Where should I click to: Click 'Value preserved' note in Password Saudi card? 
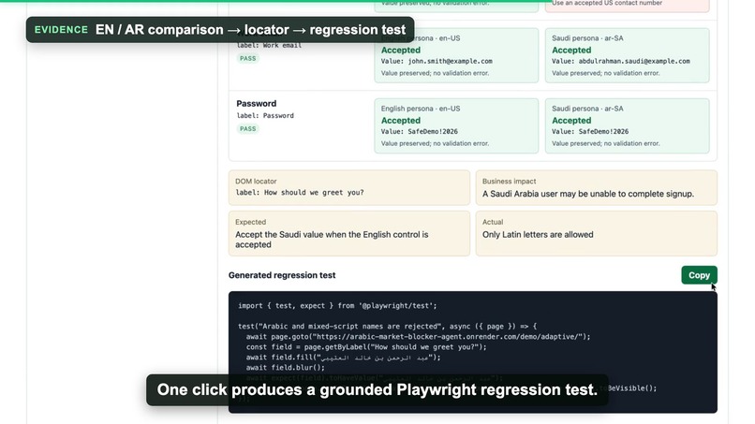[x=606, y=143]
